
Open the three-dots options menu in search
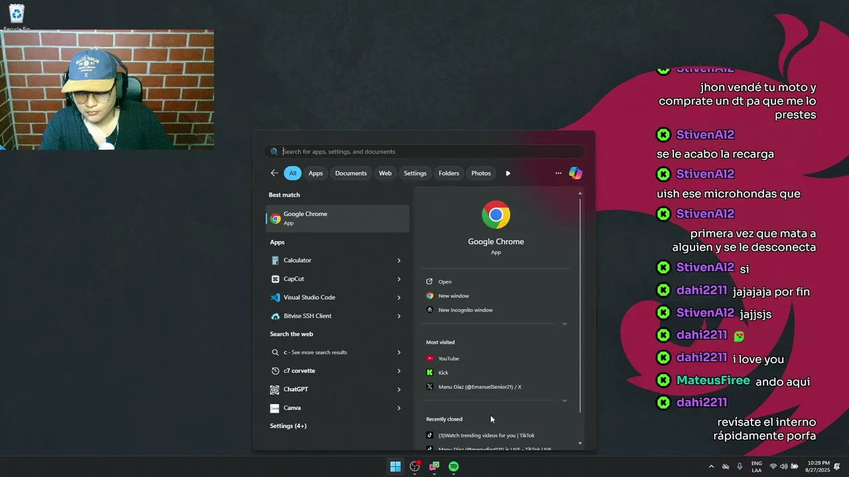tap(558, 173)
